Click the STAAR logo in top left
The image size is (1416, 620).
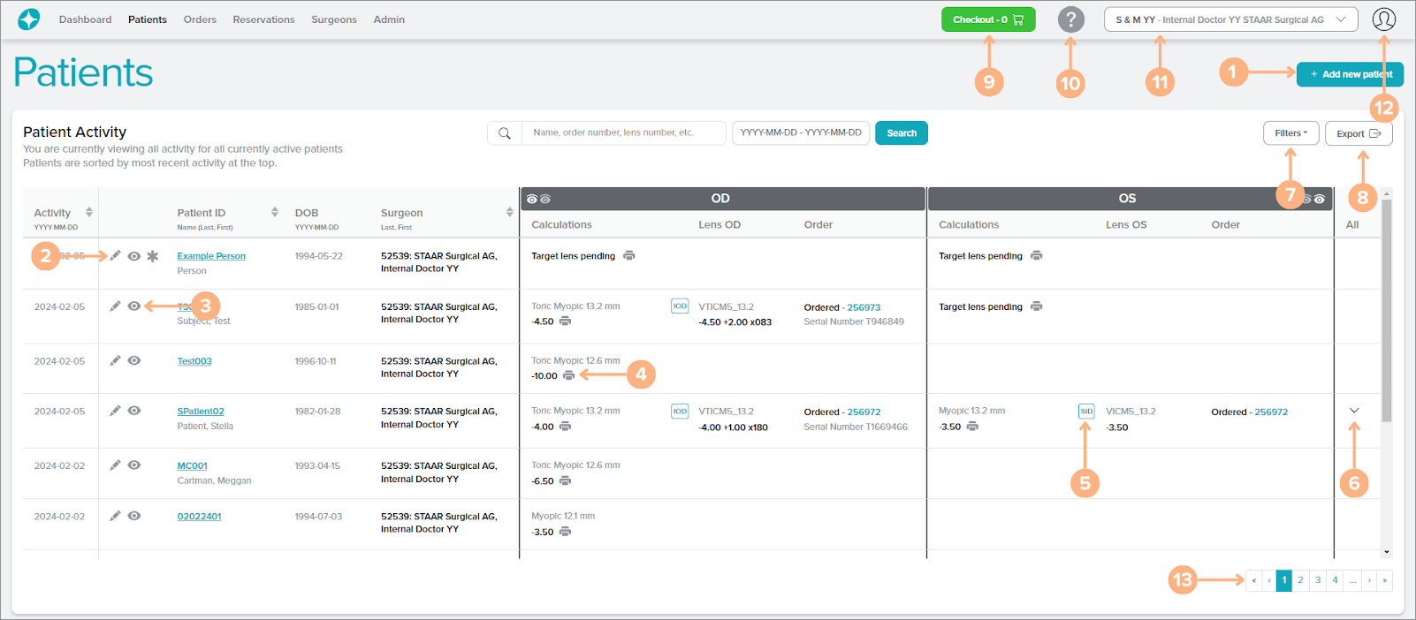(29, 19)
